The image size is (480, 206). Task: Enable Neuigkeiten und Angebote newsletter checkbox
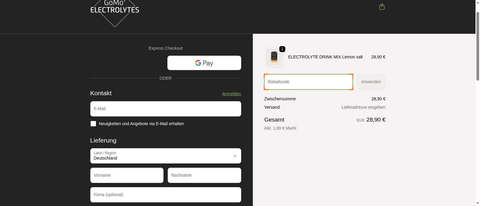pos(93,124)
